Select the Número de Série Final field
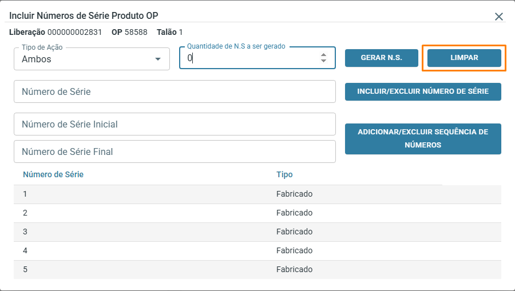The height and width of the screenshot is (291, 515). point(174,152)
